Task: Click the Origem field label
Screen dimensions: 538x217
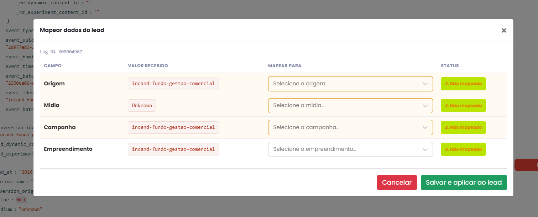Action: 54,84
